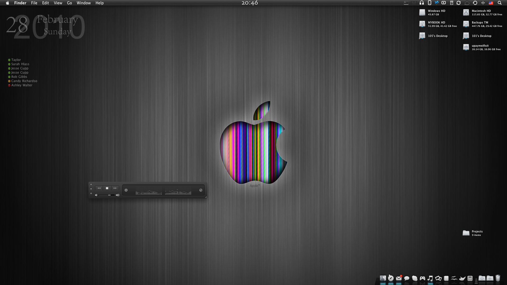The width and height of the screenshot is (507, 285).
Task: Click the max-volume speaker icon
Action: click(118, 195)
